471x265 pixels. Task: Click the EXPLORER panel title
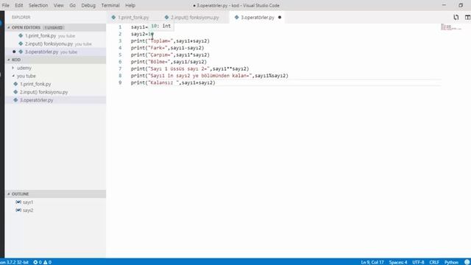coord(21,18)
